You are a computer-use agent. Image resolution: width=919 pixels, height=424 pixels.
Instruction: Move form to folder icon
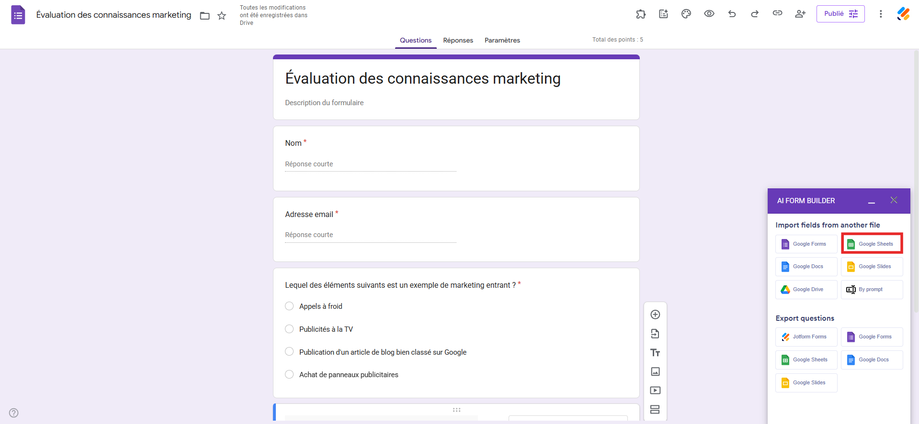click(x=204, y=16)
